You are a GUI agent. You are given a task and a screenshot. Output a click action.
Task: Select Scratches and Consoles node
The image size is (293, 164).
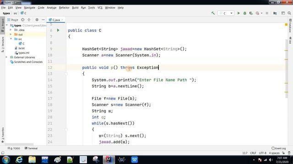(27, 62)
